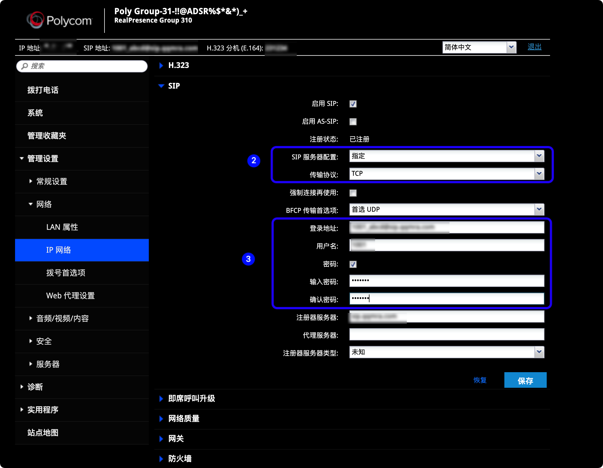The height and width of the screenshot is (468, 603).
Task: Expand 防火墙 section arrow
Action: coord(161,459)
